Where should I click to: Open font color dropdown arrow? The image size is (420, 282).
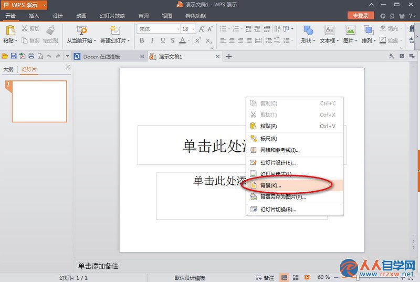coord(188,41)
